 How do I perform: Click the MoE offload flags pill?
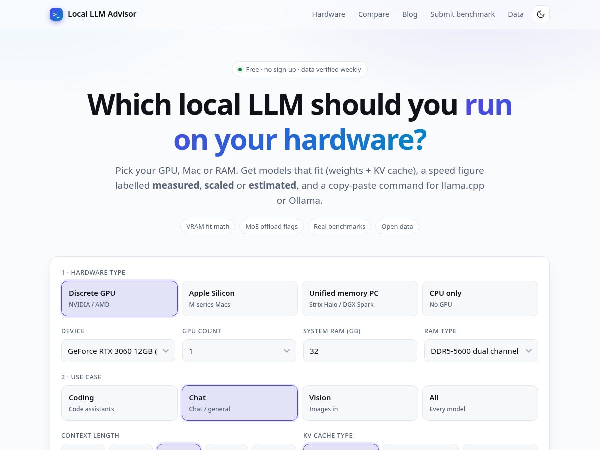[x=271, y=226]
